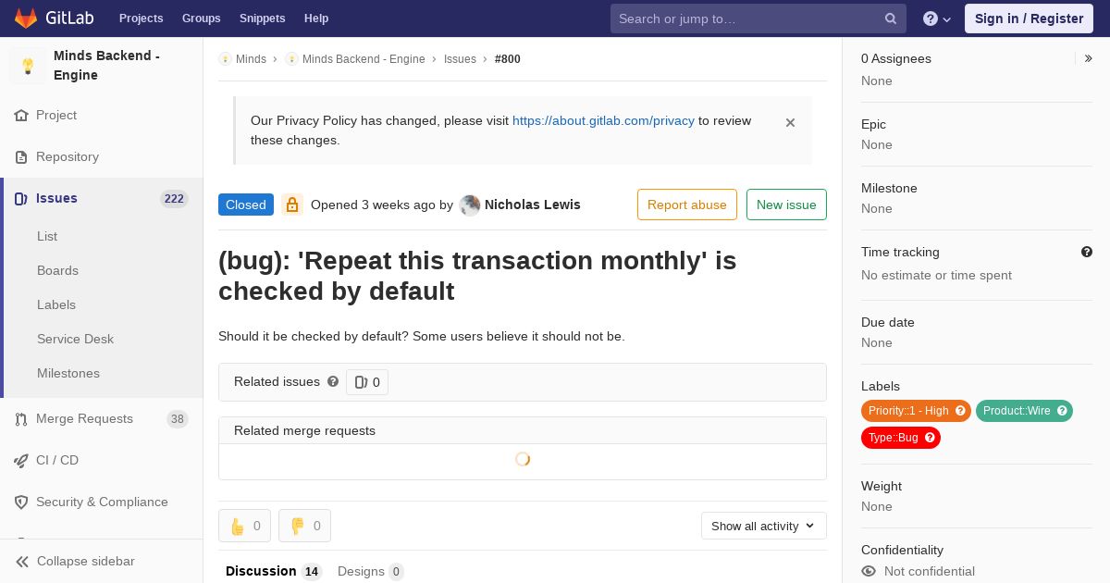Open the Groups menu

click(x=201, y=19)
